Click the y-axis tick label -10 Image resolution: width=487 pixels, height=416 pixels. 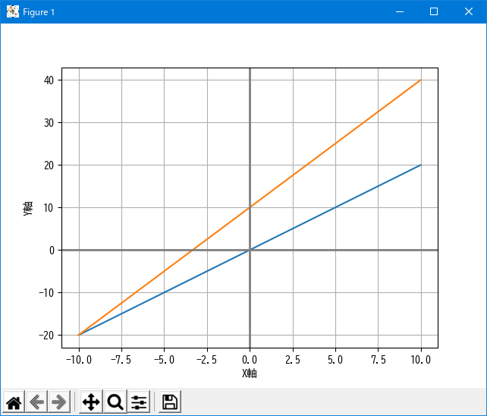pyautogui.click(x=46, y=293)
